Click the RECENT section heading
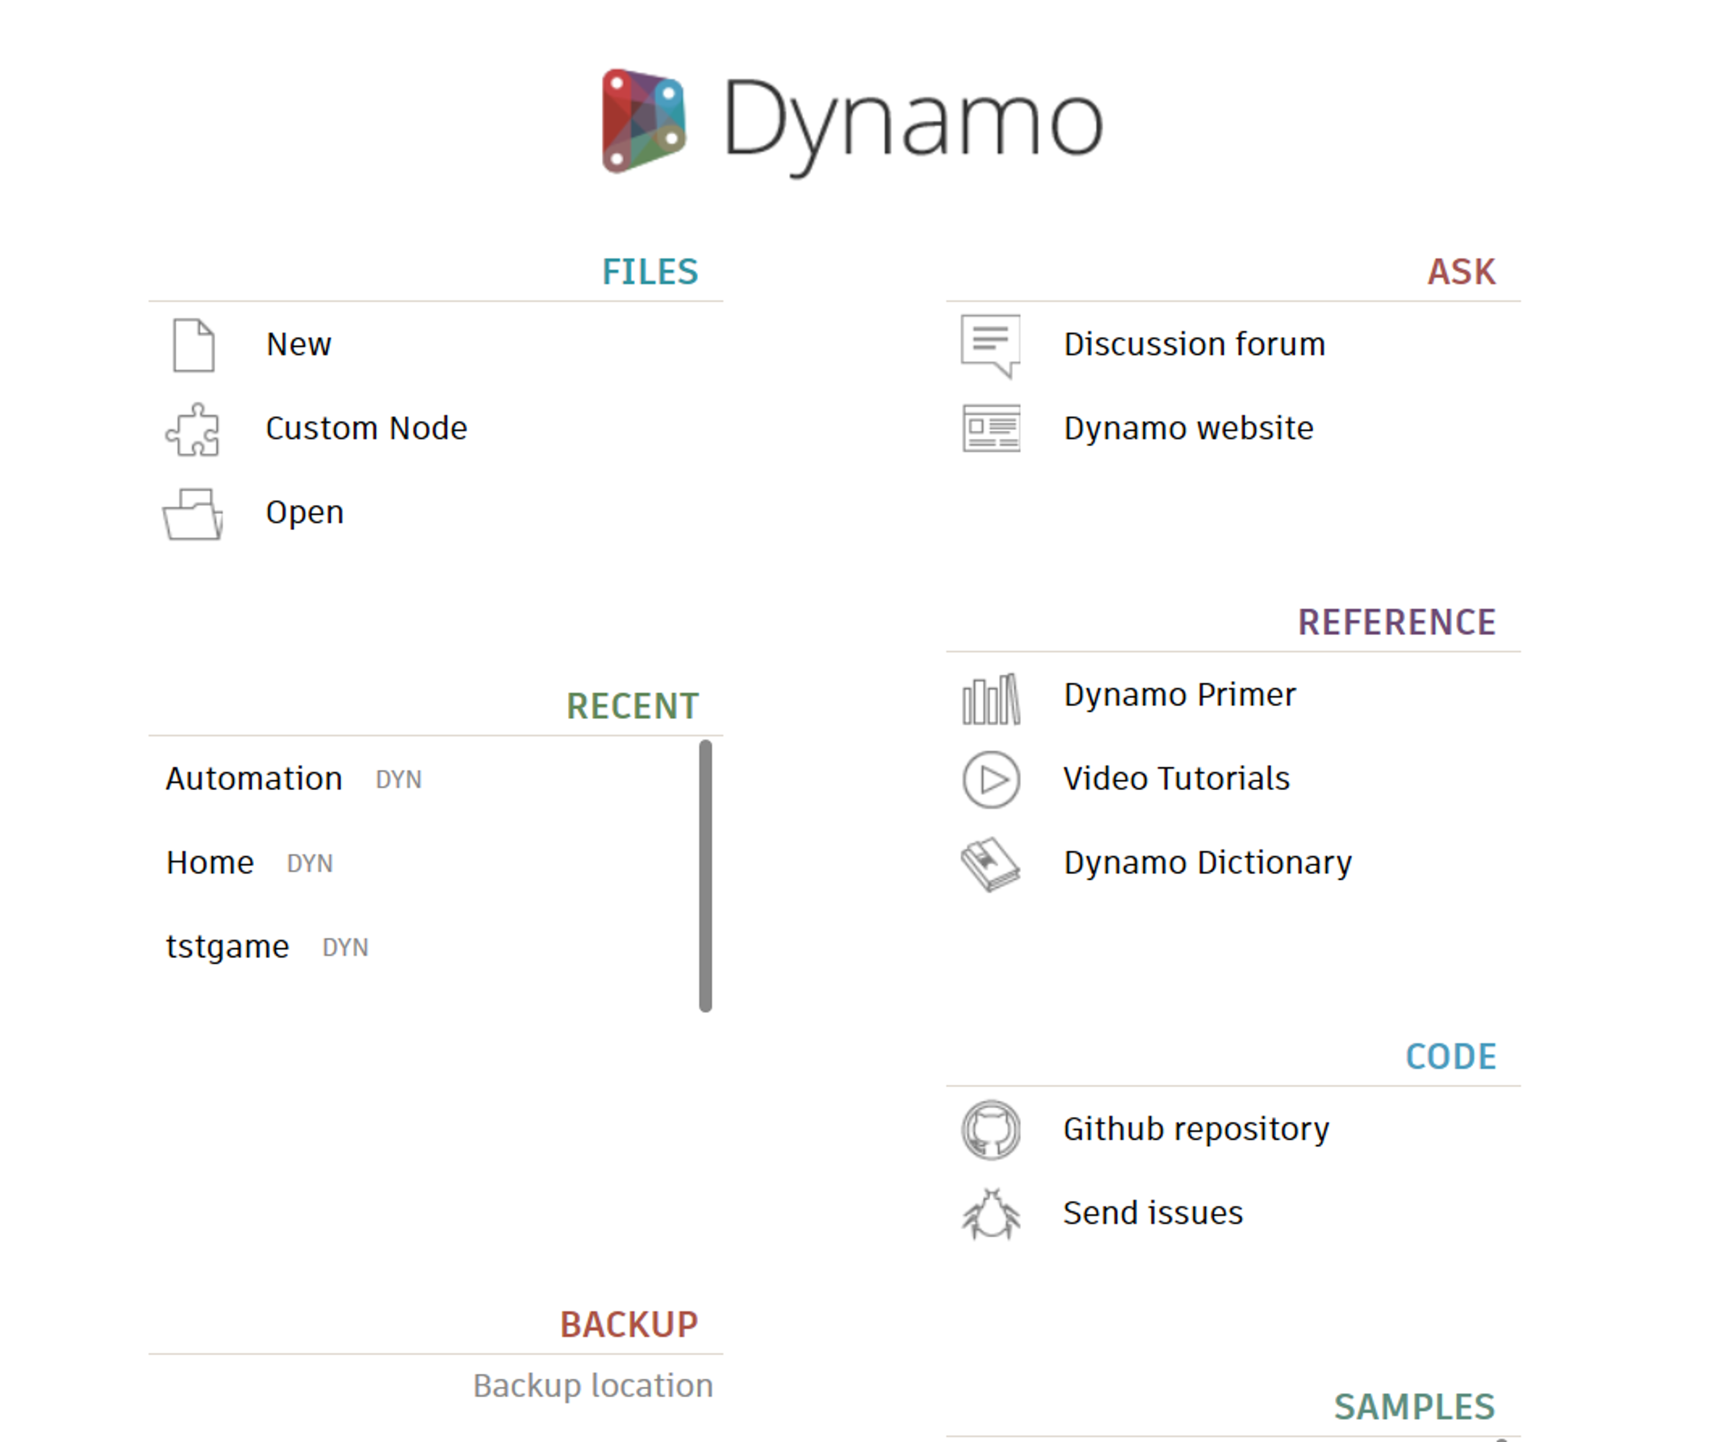 click(x=632, y=707)
